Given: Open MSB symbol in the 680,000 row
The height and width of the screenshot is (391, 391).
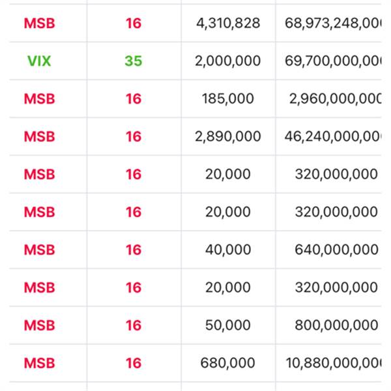Looking at the screenshot, I should point(39,363).
